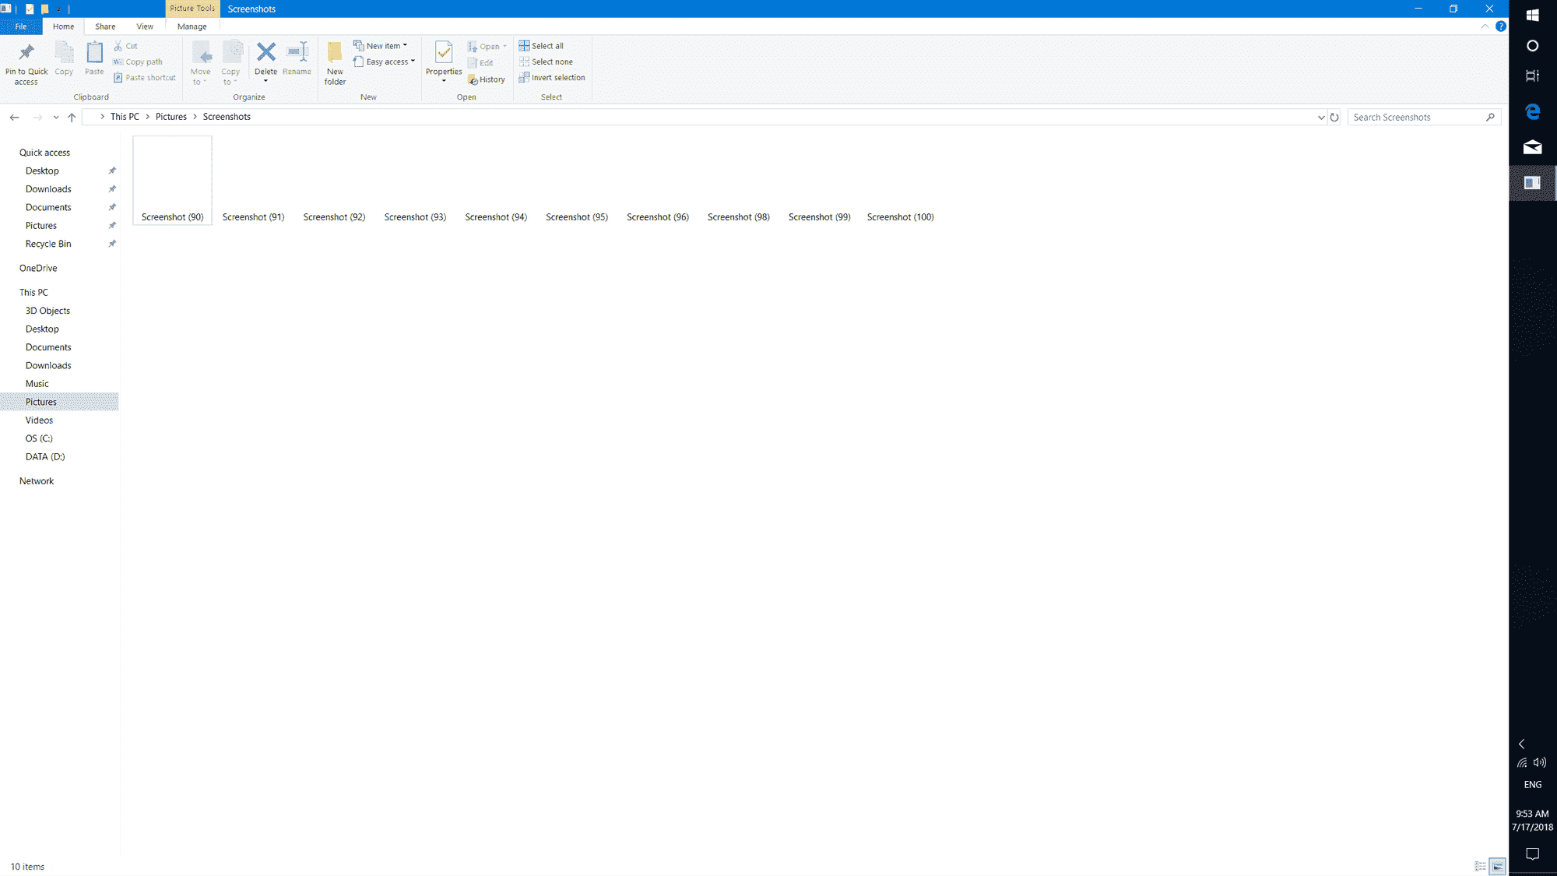Select Screenshot (100) file

pos(901,181)
